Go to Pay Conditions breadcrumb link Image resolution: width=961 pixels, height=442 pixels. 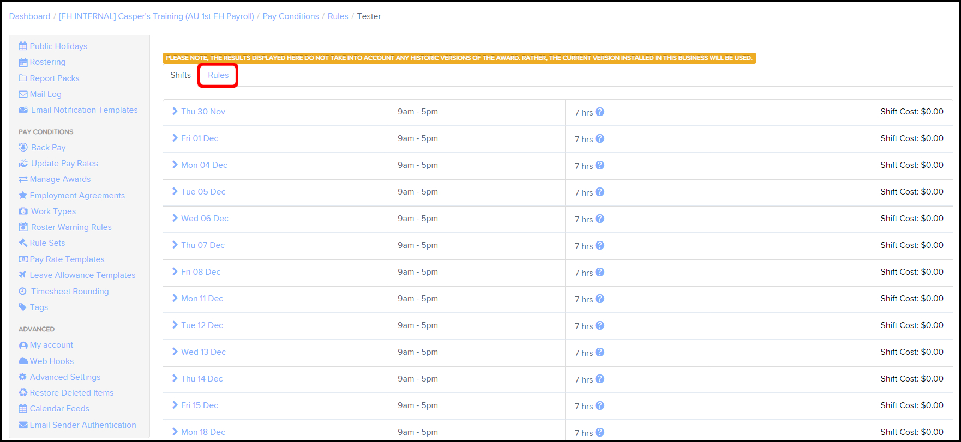pyautogui.click(x=291, y=16)
